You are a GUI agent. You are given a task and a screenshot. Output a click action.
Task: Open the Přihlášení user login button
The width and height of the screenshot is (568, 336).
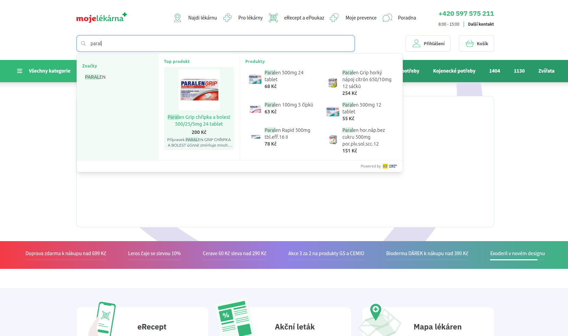click(x=428, y=43)
